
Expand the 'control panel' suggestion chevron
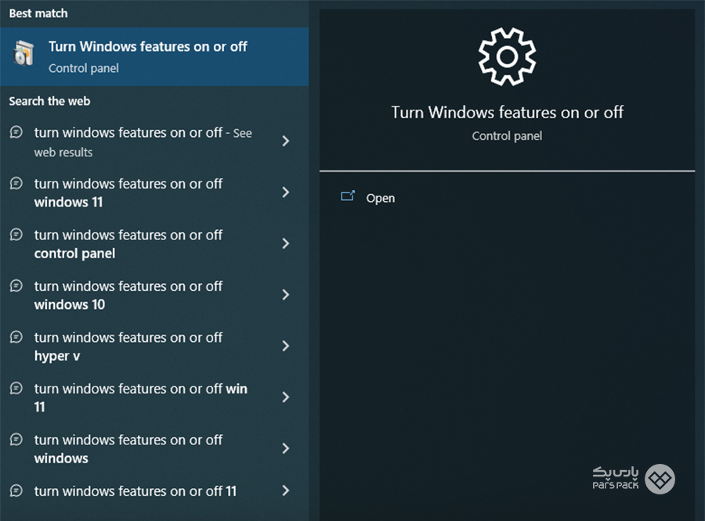pos(285,243)
